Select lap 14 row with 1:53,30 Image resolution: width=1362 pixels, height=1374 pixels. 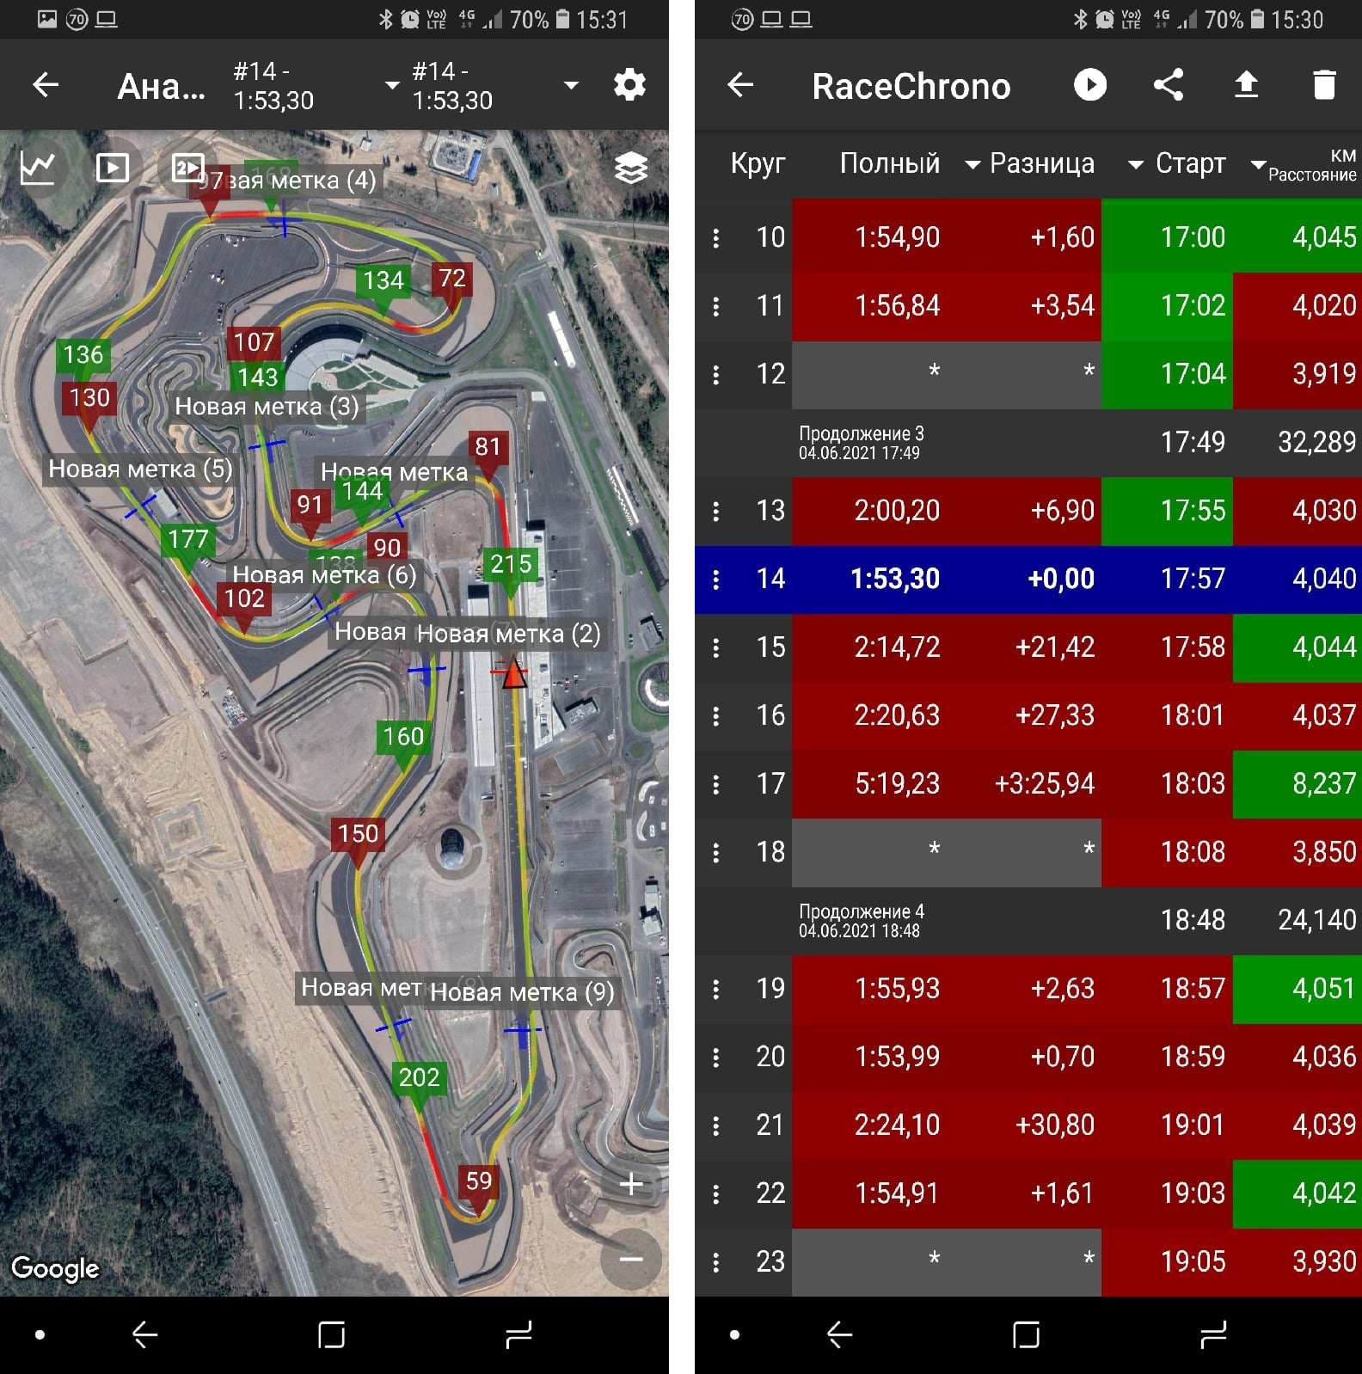click(x=1028, y=580)
